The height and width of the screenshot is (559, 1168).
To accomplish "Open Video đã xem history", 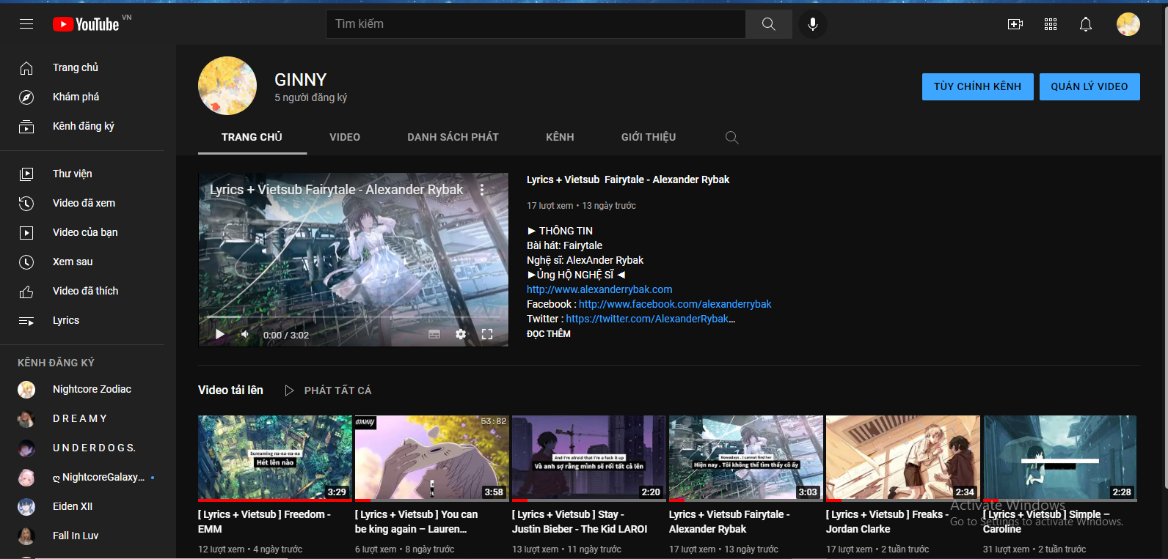I will [x=82, y=203].
